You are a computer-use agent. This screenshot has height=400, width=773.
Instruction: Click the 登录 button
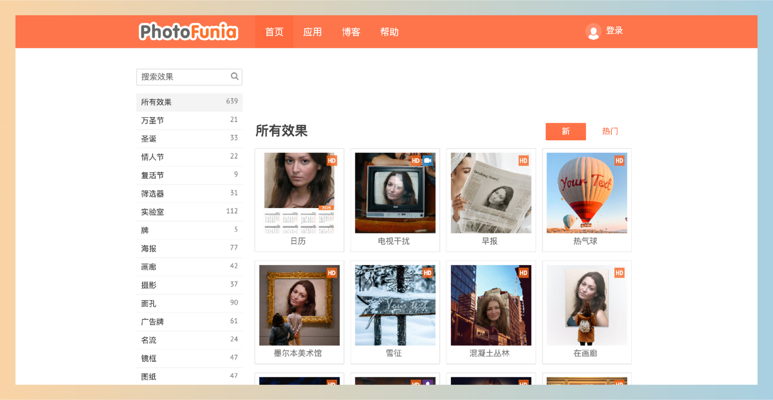pos(614,31)
